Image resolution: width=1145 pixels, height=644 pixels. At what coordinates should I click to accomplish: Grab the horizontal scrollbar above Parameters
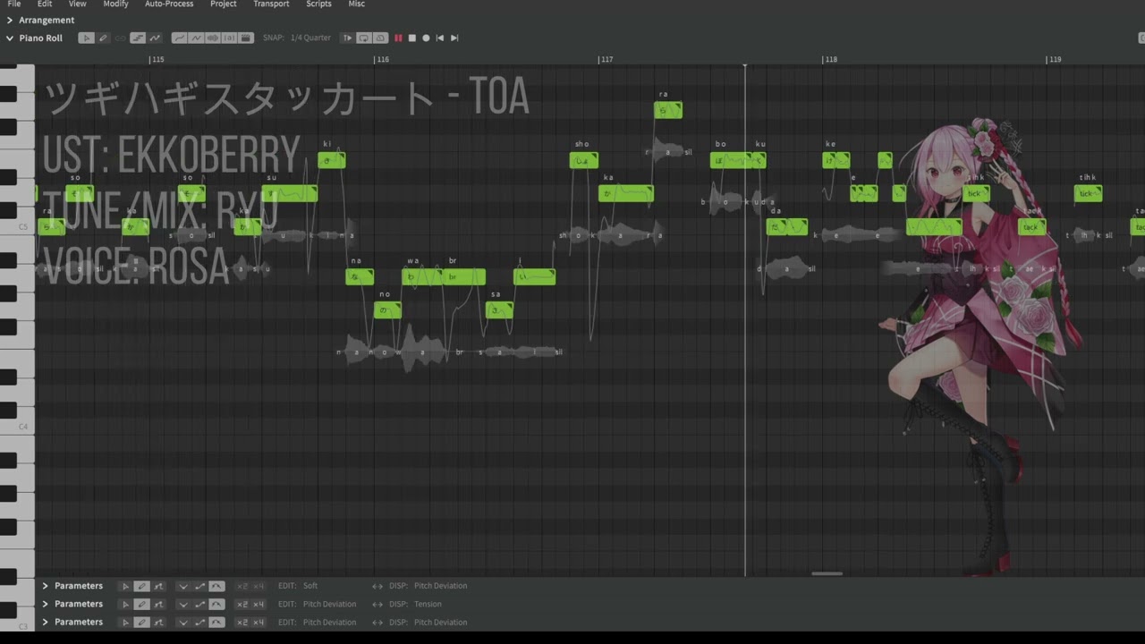click(x=827, y=573)
